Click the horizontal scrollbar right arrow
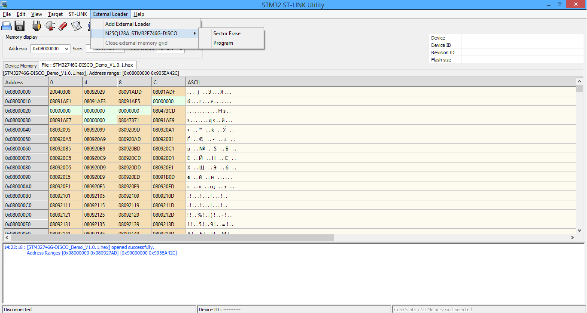 pos(572,237)
